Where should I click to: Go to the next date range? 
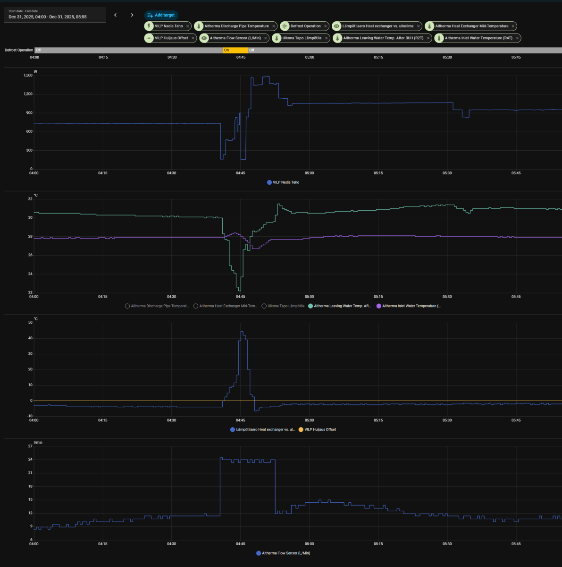tap(132, 15)
